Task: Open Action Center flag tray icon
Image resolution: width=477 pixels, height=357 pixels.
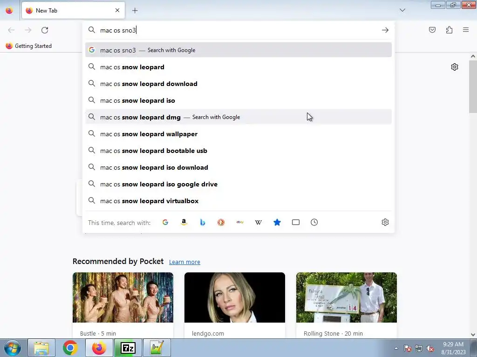Action: pyautogui.click(x=408, y=349)
